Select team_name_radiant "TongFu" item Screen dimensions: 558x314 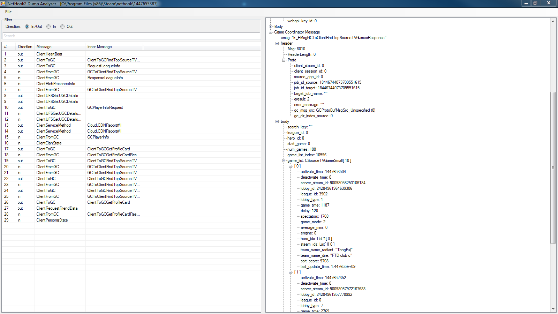coord(326,250)
